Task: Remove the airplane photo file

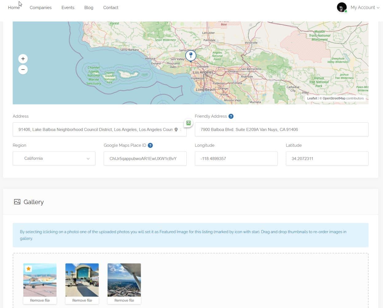Action: tap(40, 300)
